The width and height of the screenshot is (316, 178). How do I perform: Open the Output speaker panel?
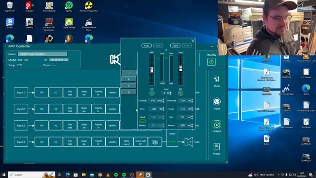click(217, 126)
